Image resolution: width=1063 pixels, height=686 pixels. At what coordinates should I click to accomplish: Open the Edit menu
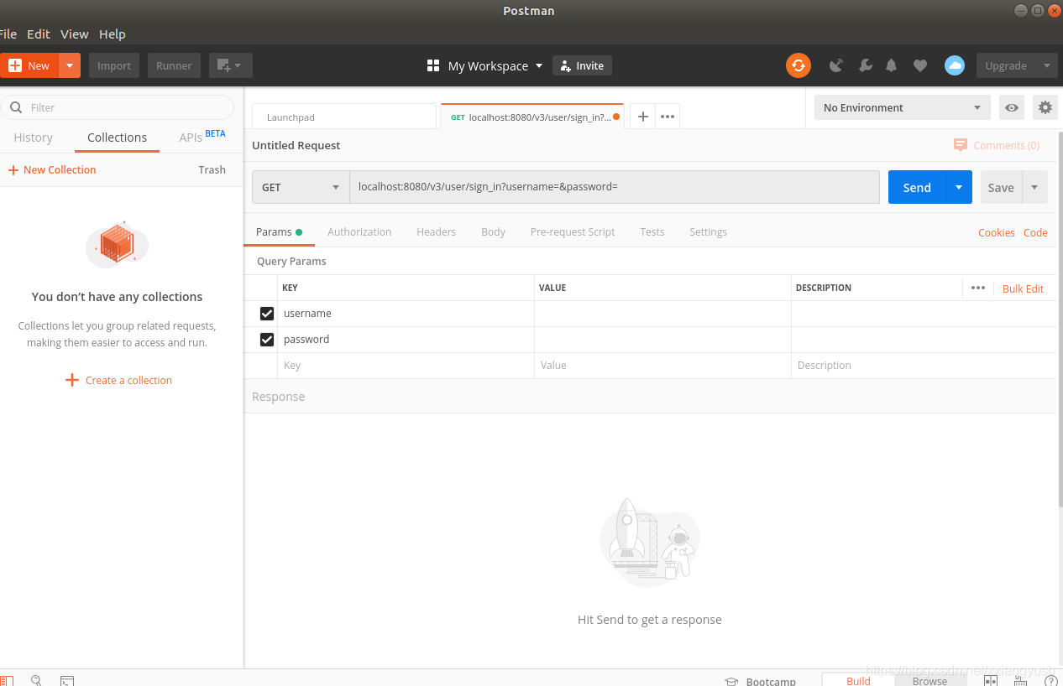click(39, 34)
